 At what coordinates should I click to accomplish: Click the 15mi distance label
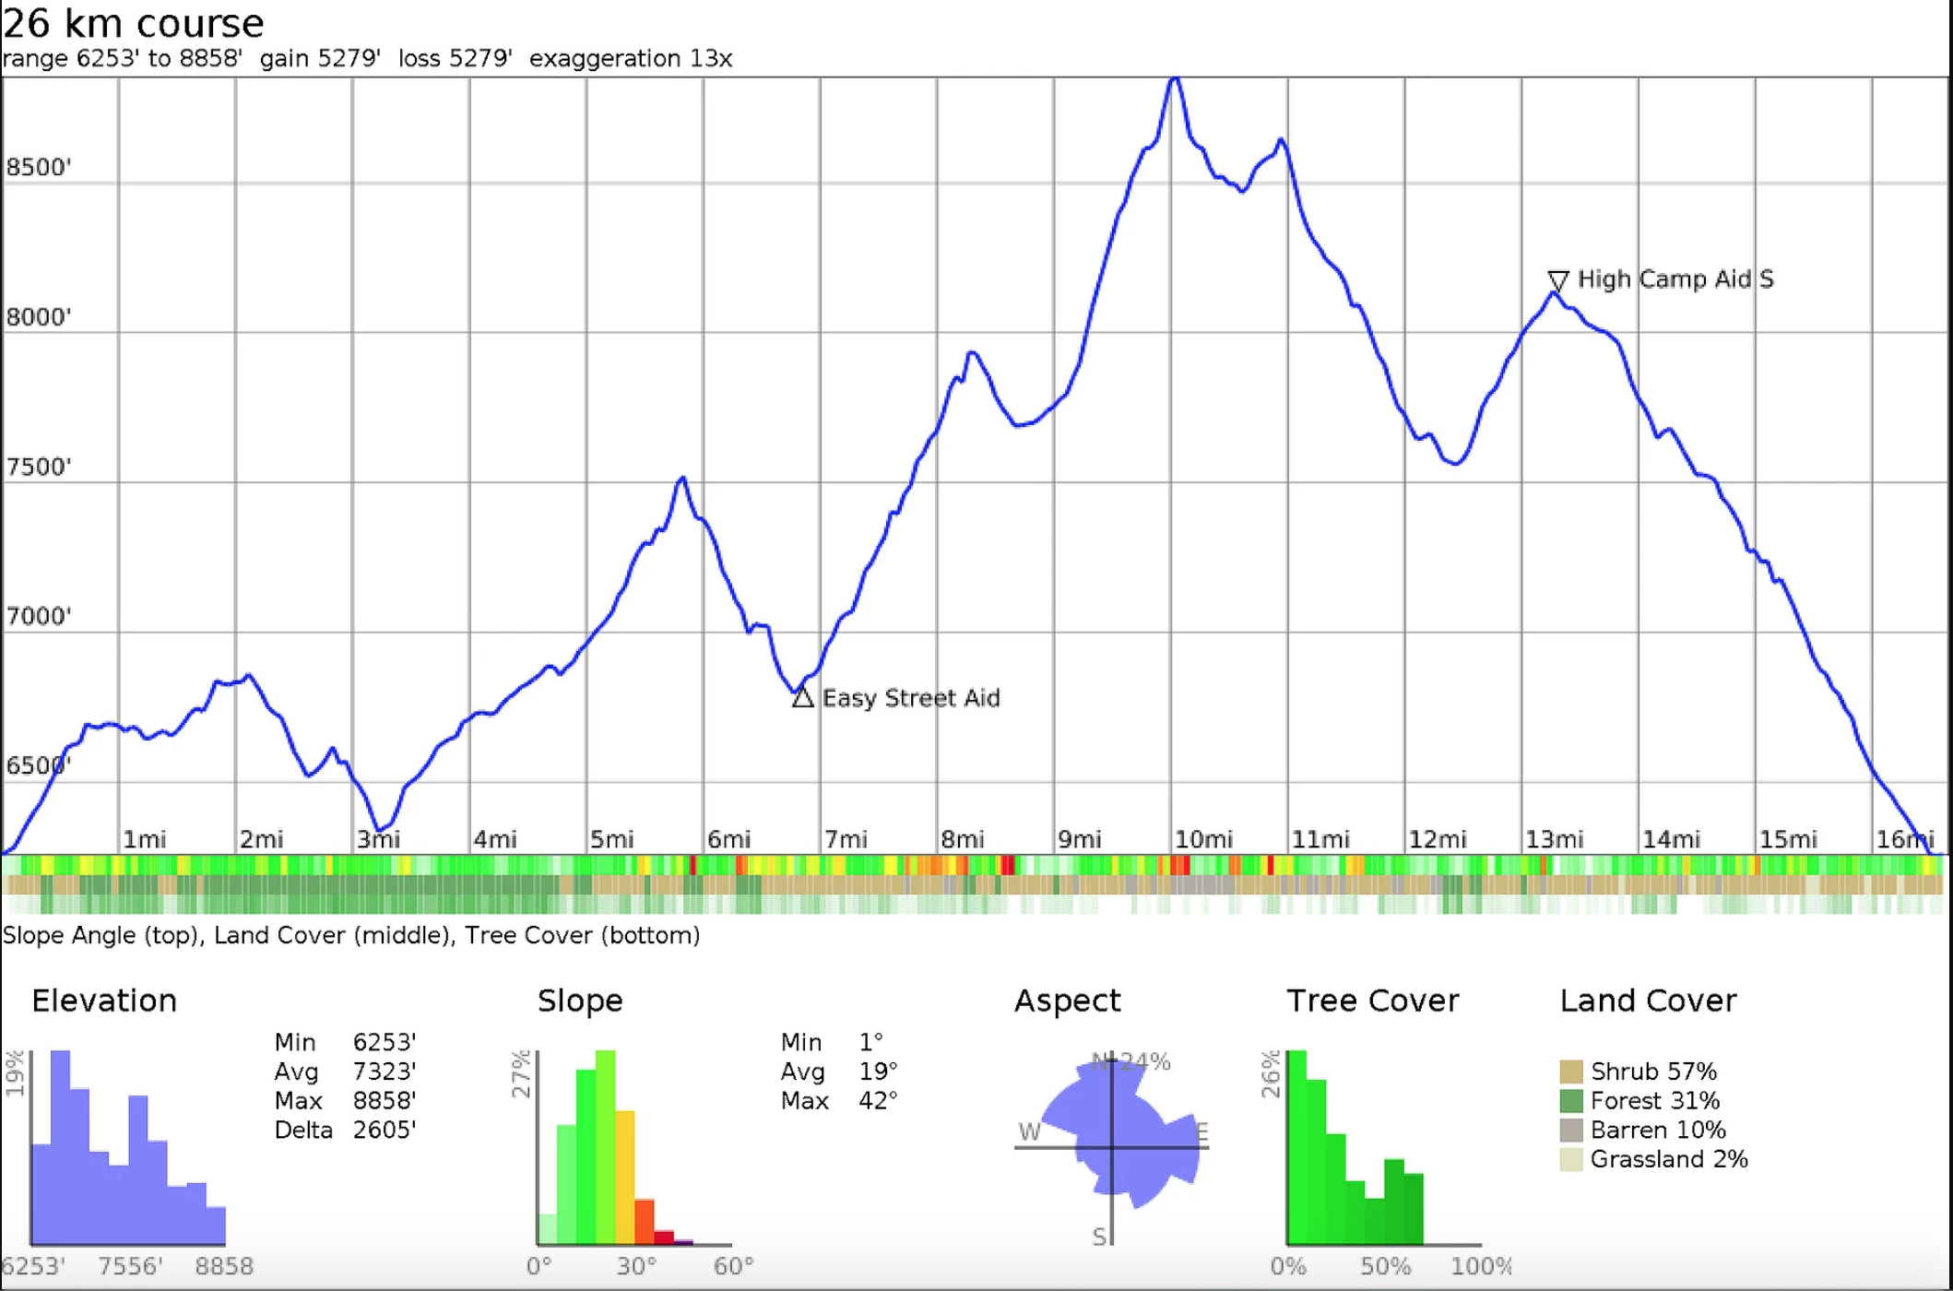click(1789, 840)
